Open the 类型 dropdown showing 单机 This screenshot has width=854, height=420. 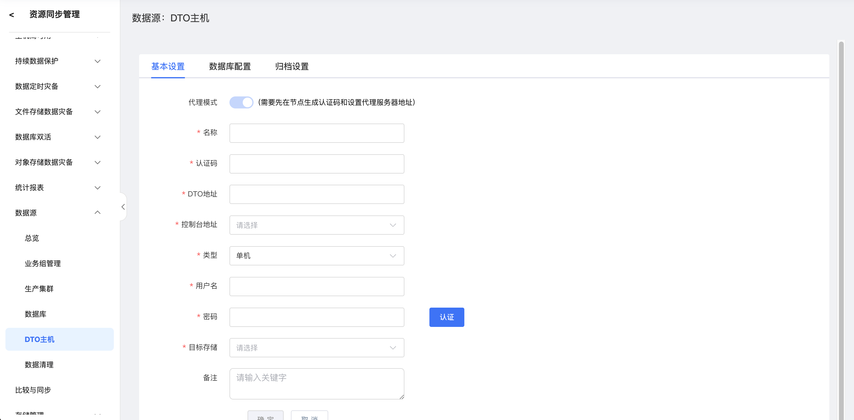[x=316, y=255]
